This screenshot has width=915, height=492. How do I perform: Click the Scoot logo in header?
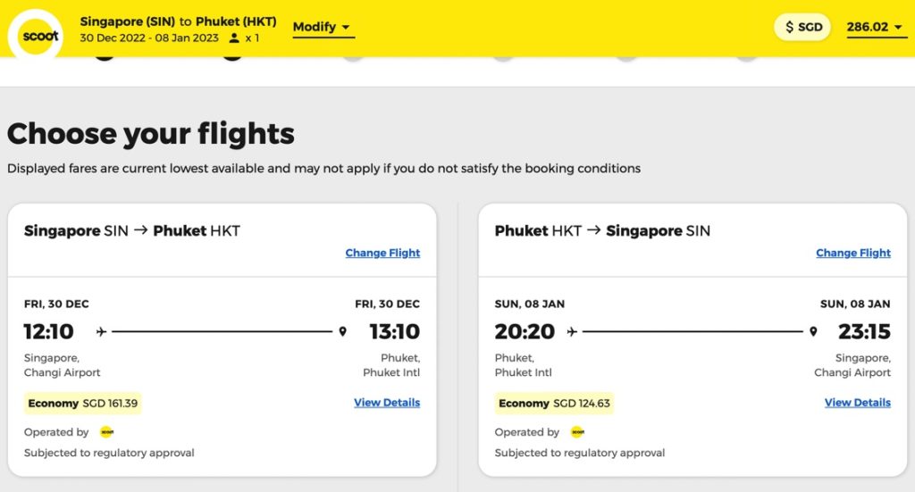point(38,36)
